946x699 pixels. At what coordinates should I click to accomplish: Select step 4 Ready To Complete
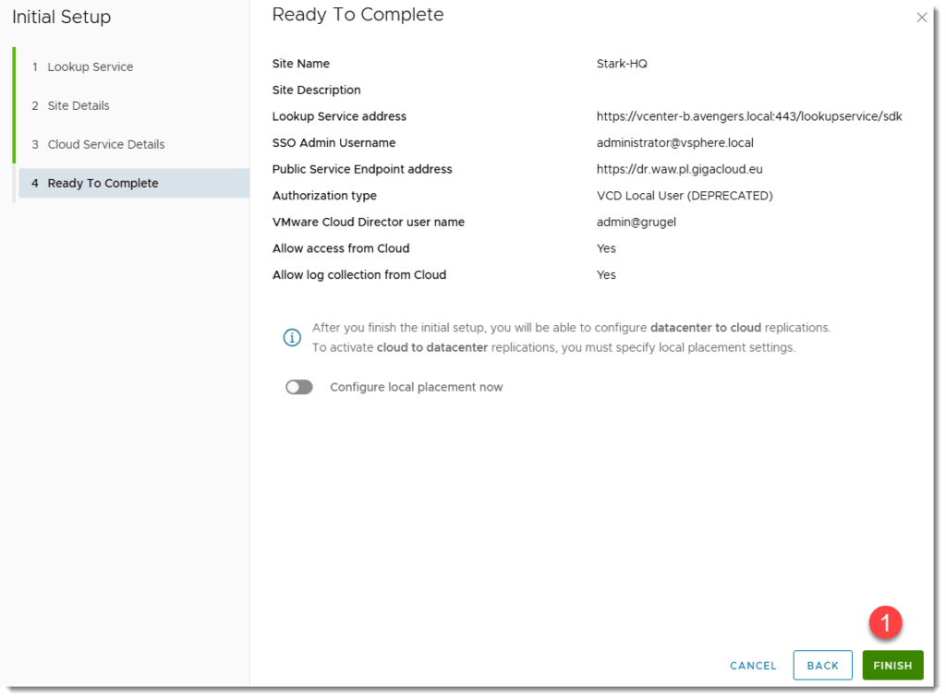103,184
